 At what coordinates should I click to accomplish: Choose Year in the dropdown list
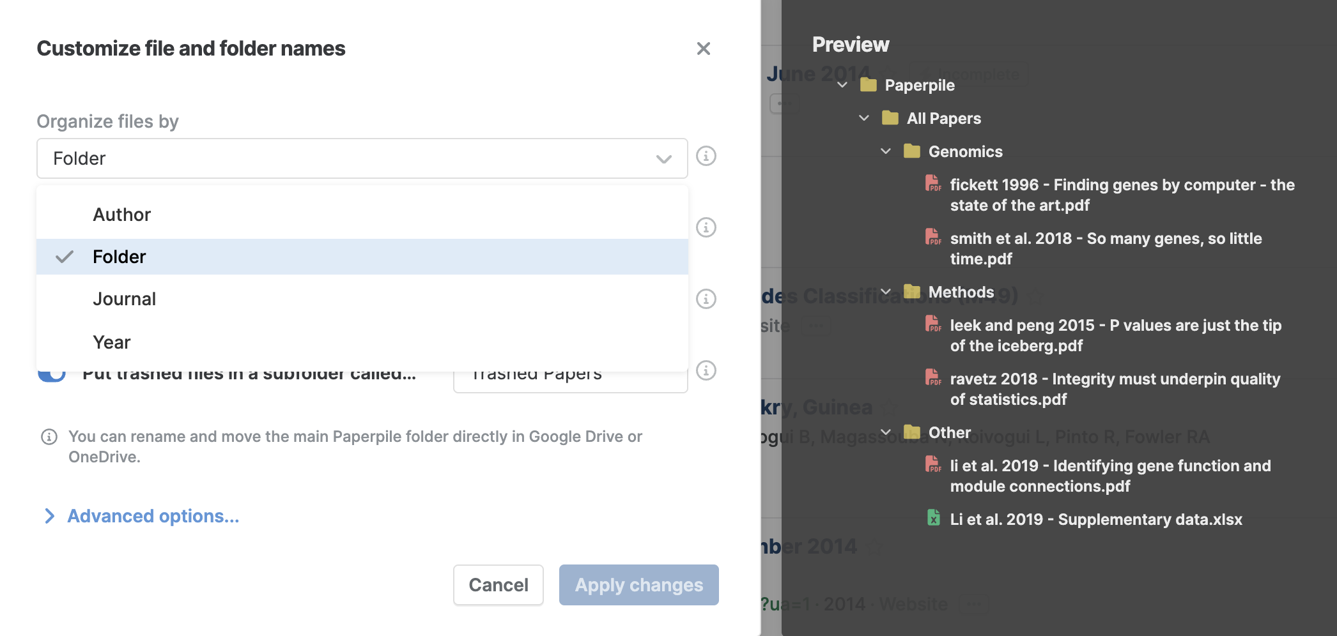[x=362, y=342]
